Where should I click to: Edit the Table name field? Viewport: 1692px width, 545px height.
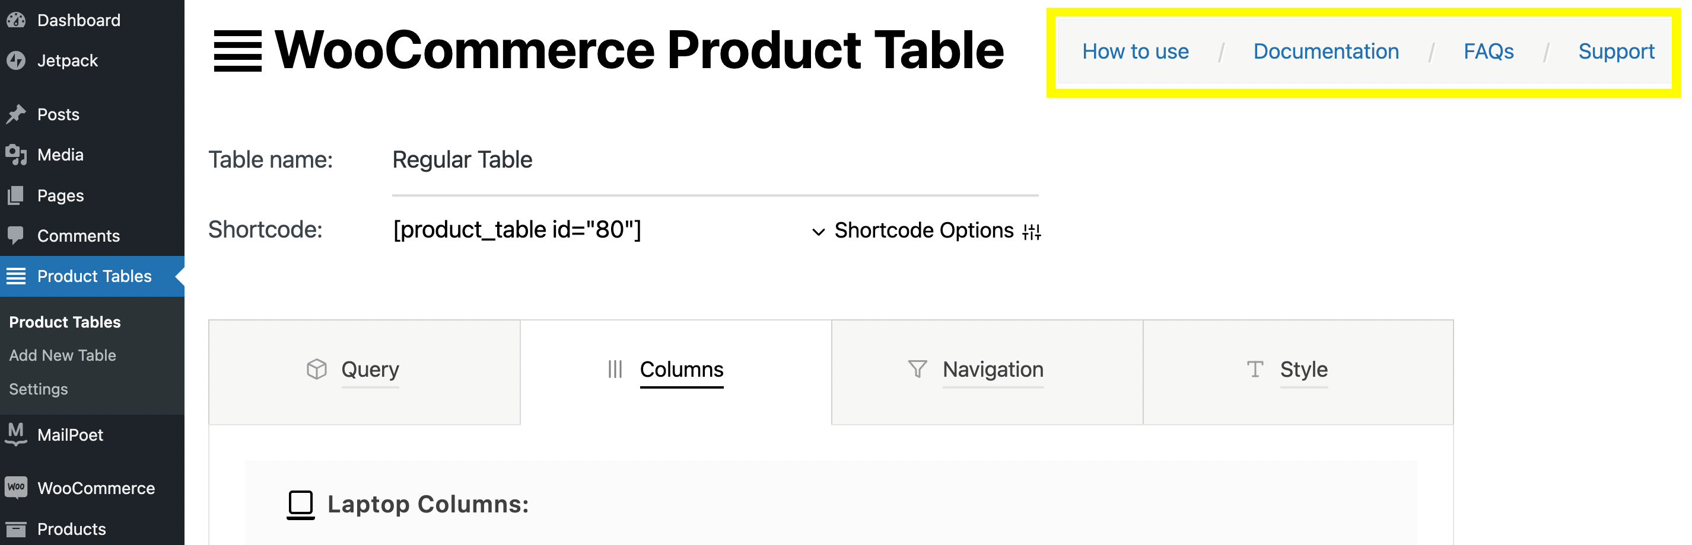click(x=715, y=160)
